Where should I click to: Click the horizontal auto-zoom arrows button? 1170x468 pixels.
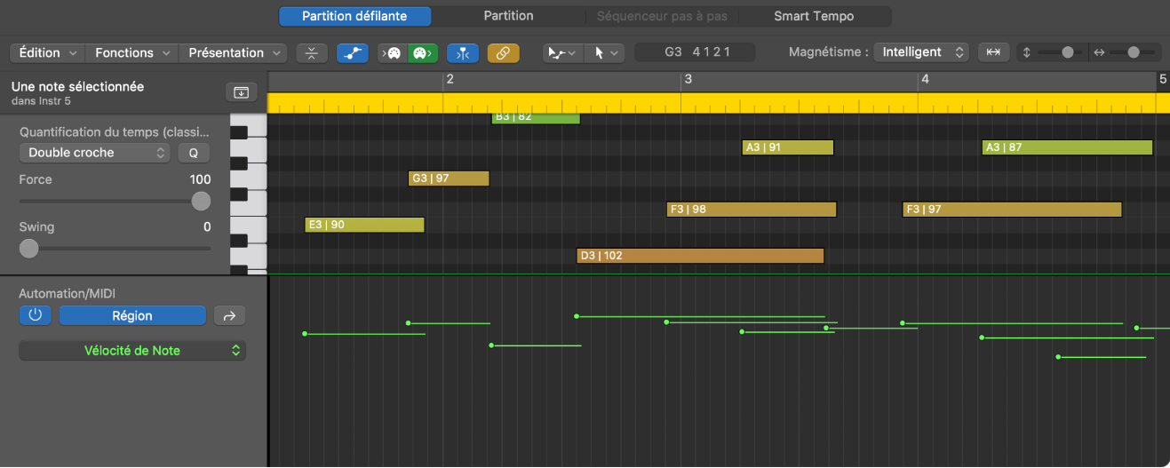[993, 52]
